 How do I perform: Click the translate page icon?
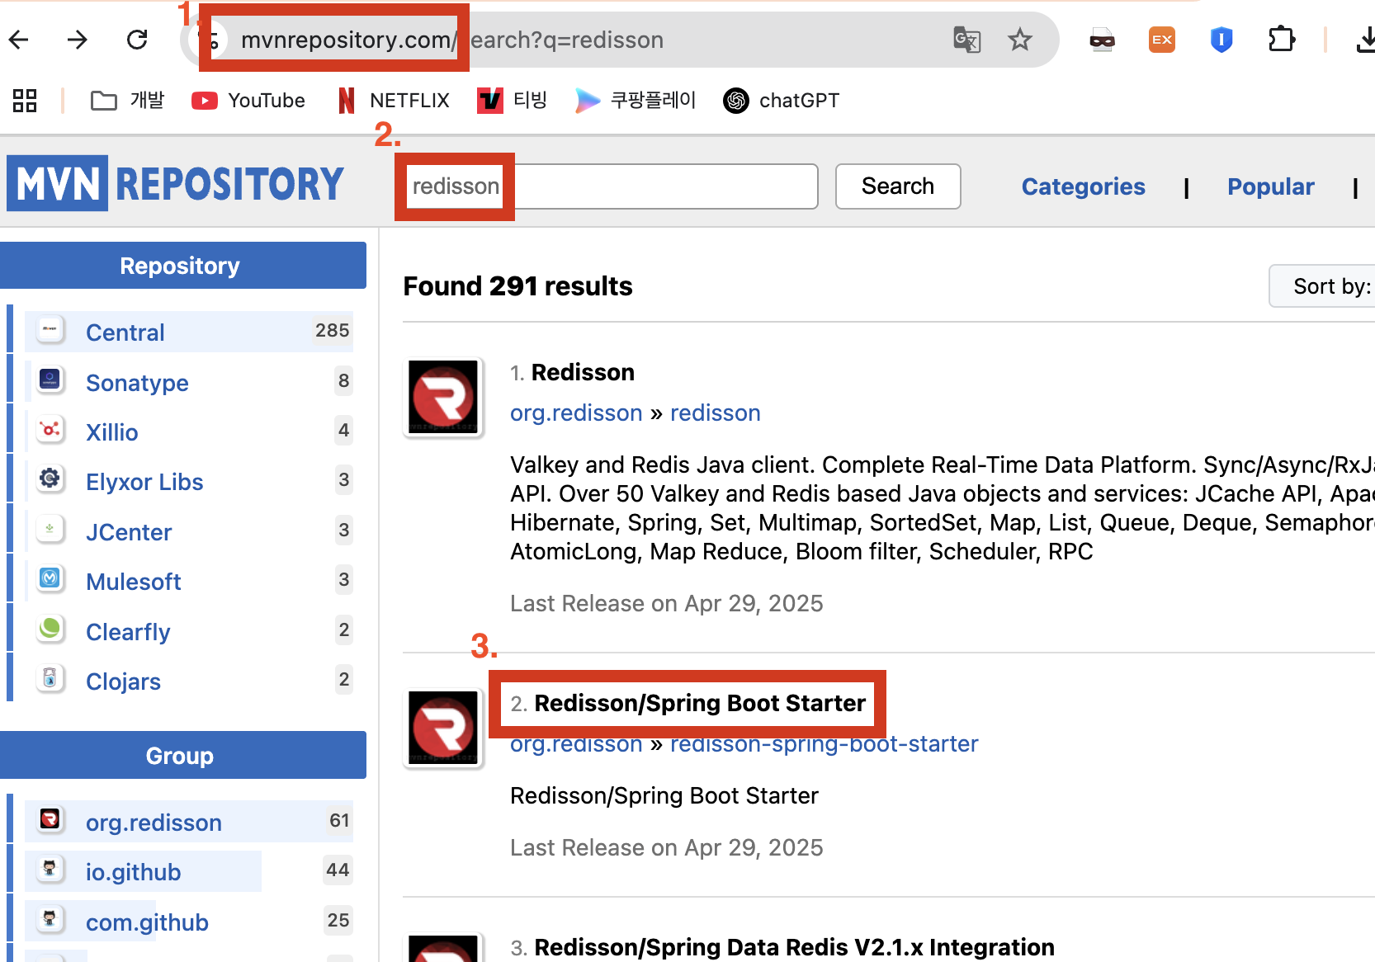[966, 40]
